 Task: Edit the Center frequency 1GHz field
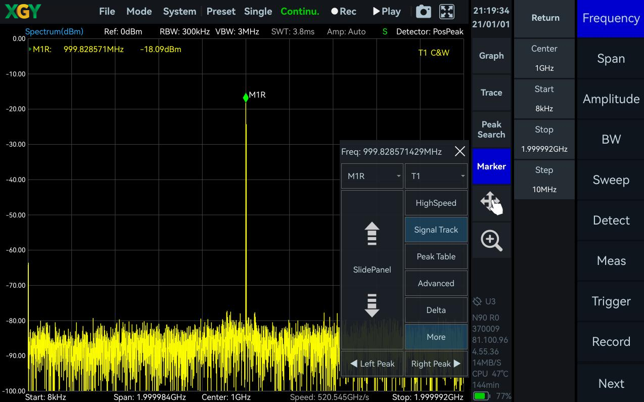pos(544,58)
